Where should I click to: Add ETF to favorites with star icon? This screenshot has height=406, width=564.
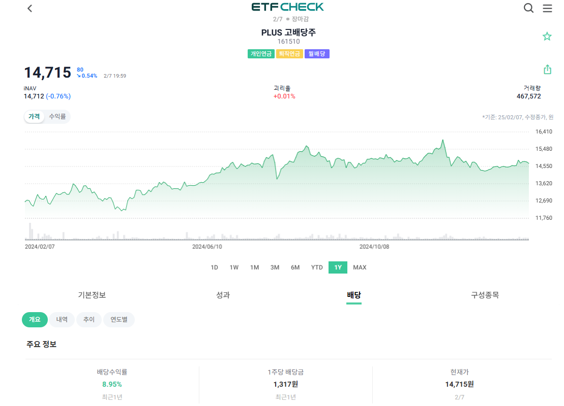coord(547,36)
